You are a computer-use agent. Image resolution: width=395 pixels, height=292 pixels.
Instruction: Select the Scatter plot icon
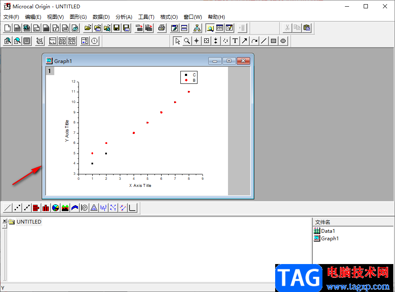(x=17, y=207)
